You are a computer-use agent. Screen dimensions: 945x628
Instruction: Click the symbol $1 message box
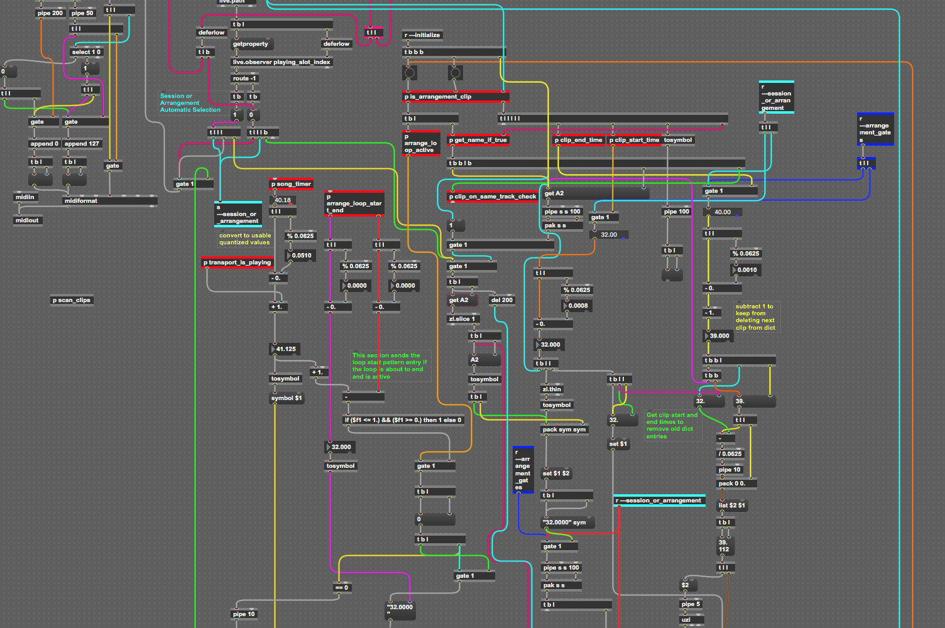pyautogui.click(x=287, y=398)
